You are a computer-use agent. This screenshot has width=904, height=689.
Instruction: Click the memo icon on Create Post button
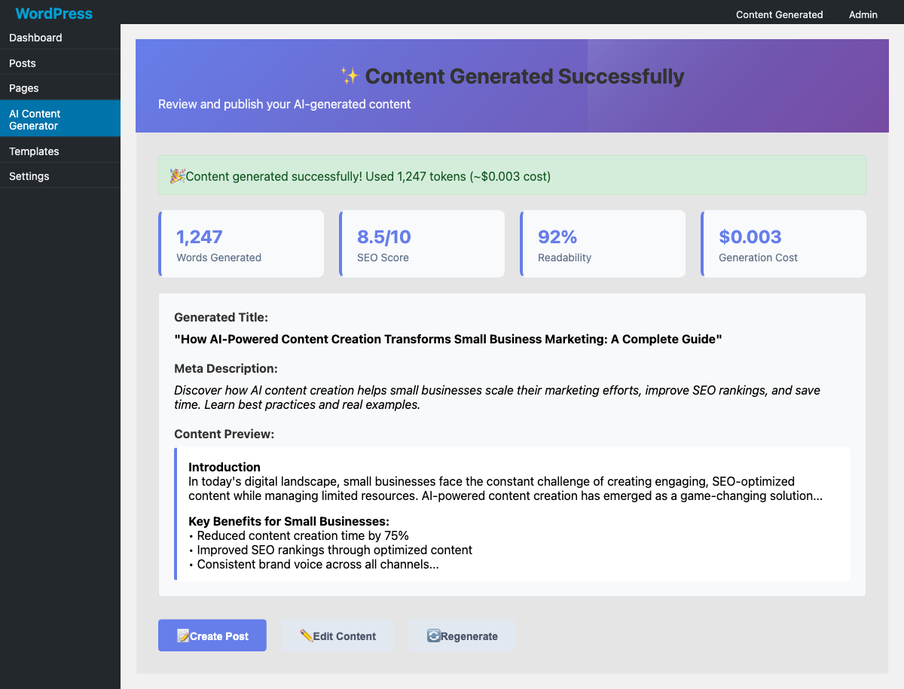(185, 635)
